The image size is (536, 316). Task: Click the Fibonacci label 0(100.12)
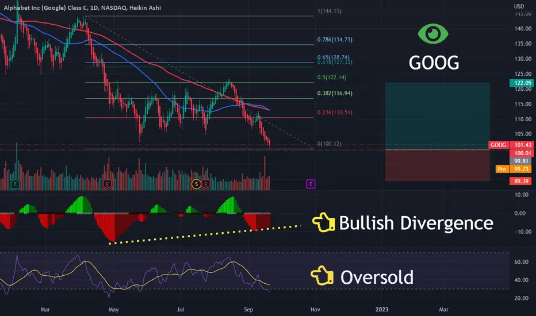pos(329,144)
